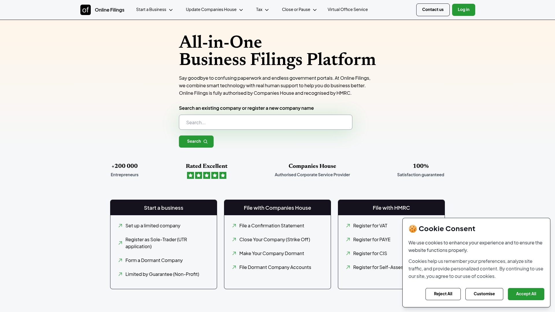Click Authorised Corporate Service Provider text

point(312,175)
